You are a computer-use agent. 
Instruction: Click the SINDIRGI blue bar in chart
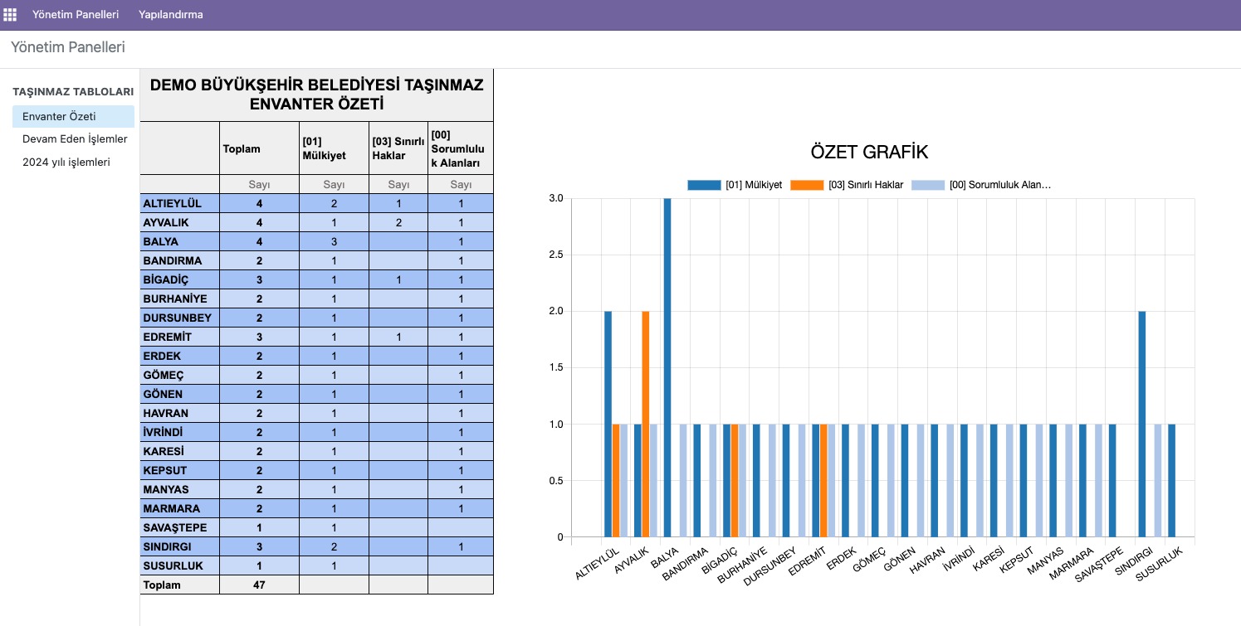click(x=1142, y=424)
